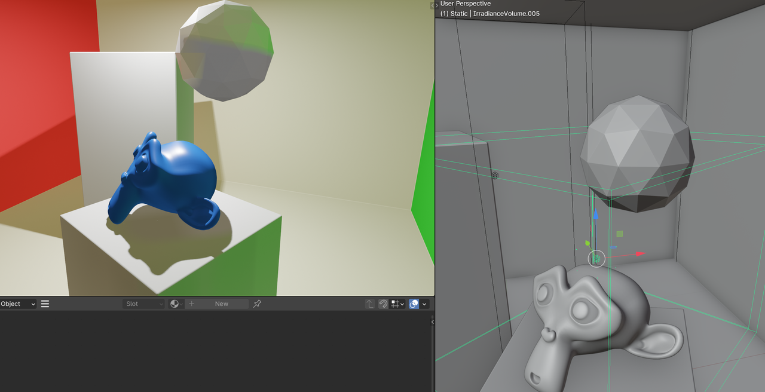
Task: Open the snap node element dropdown
Action: [397, 304]
